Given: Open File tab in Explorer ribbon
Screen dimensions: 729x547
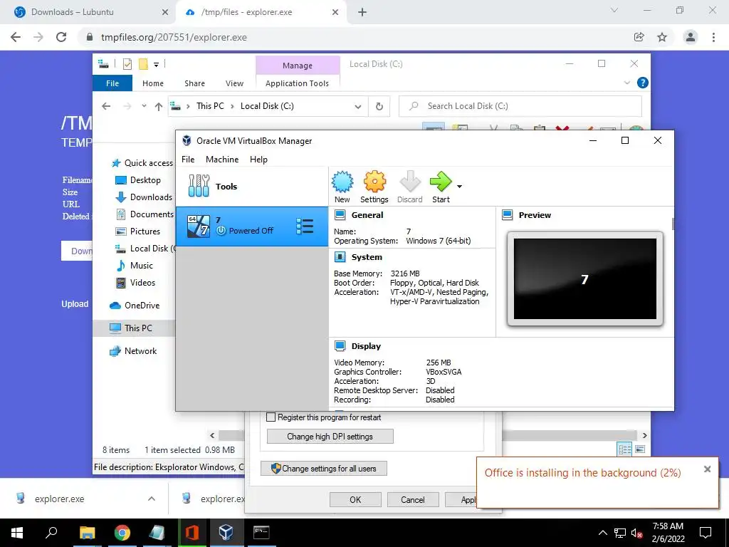Looking at the screenshot, I should (112, 83).
